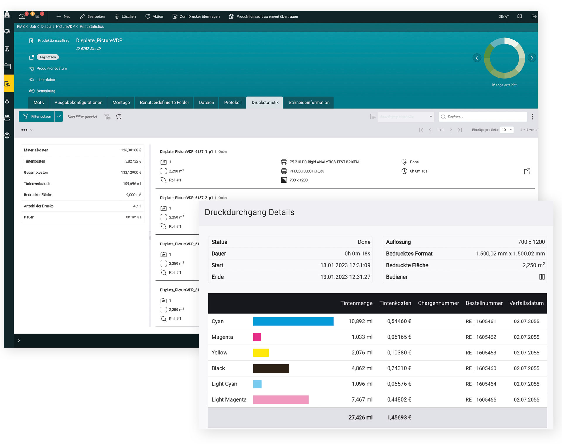Click the Tag setzen button
Image resolution: width=562 pixels, height=444 pixels.
coord(47,57)
